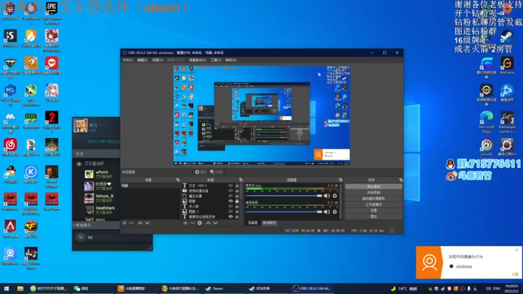Mute the 麦克风/Aux speaker icon
The height and width of the screenshot is (294, 523).
click(x=327, y=196)
